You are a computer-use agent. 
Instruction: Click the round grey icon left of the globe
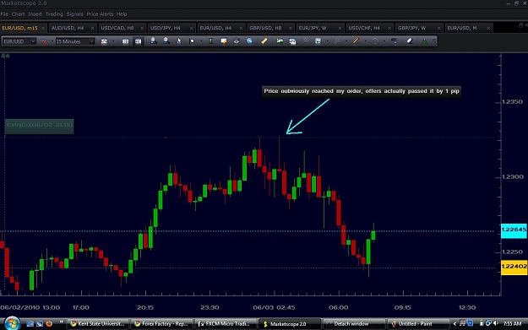pos(237,41)
